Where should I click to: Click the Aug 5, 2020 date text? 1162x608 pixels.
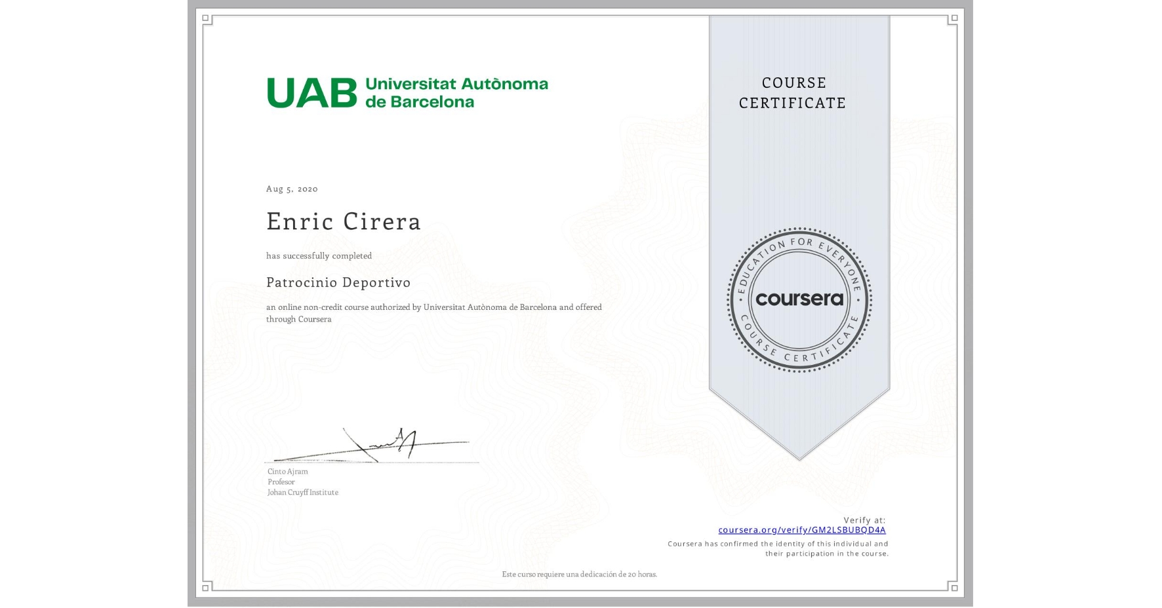tap(291, 189)
